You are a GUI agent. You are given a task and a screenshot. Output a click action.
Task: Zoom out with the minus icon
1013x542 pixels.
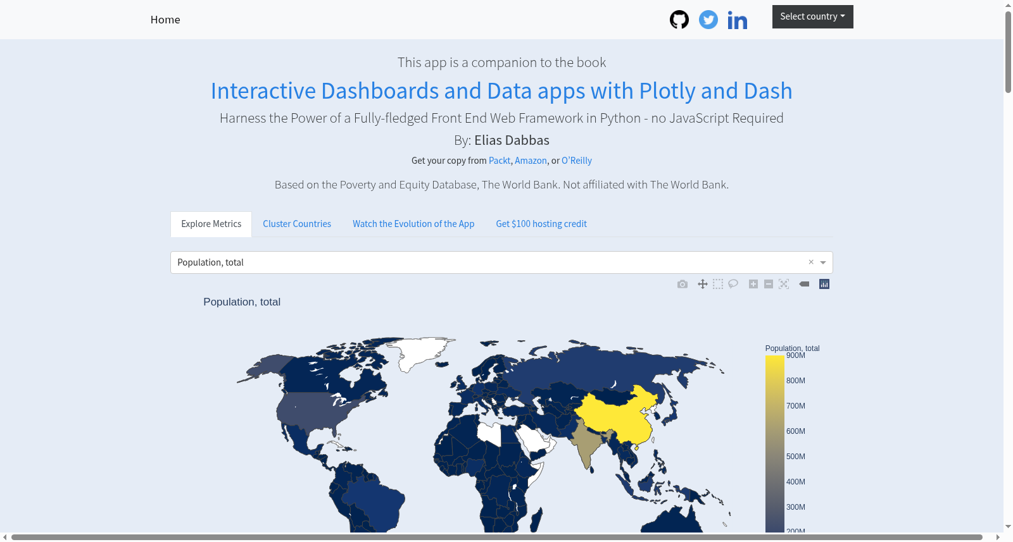pyautogui.click(x=769, y=284)
